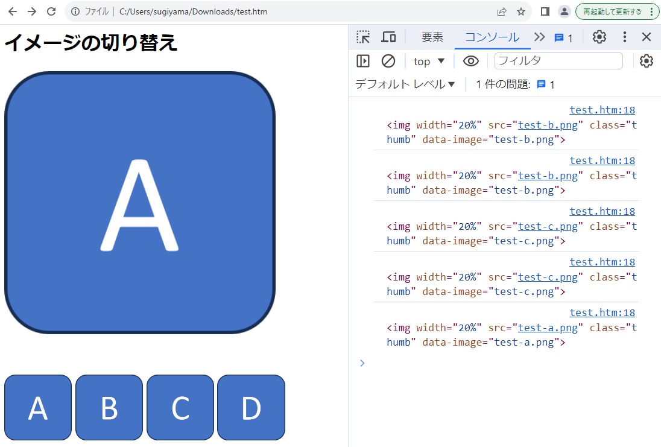661x447 pixels.
Task: Bookmark this page with the star icon
Action: (521, 11)
